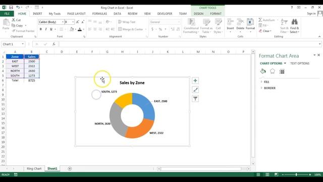The image size is (323, 182).
Task: Click Format as Table icon
Action: (206, 22)
